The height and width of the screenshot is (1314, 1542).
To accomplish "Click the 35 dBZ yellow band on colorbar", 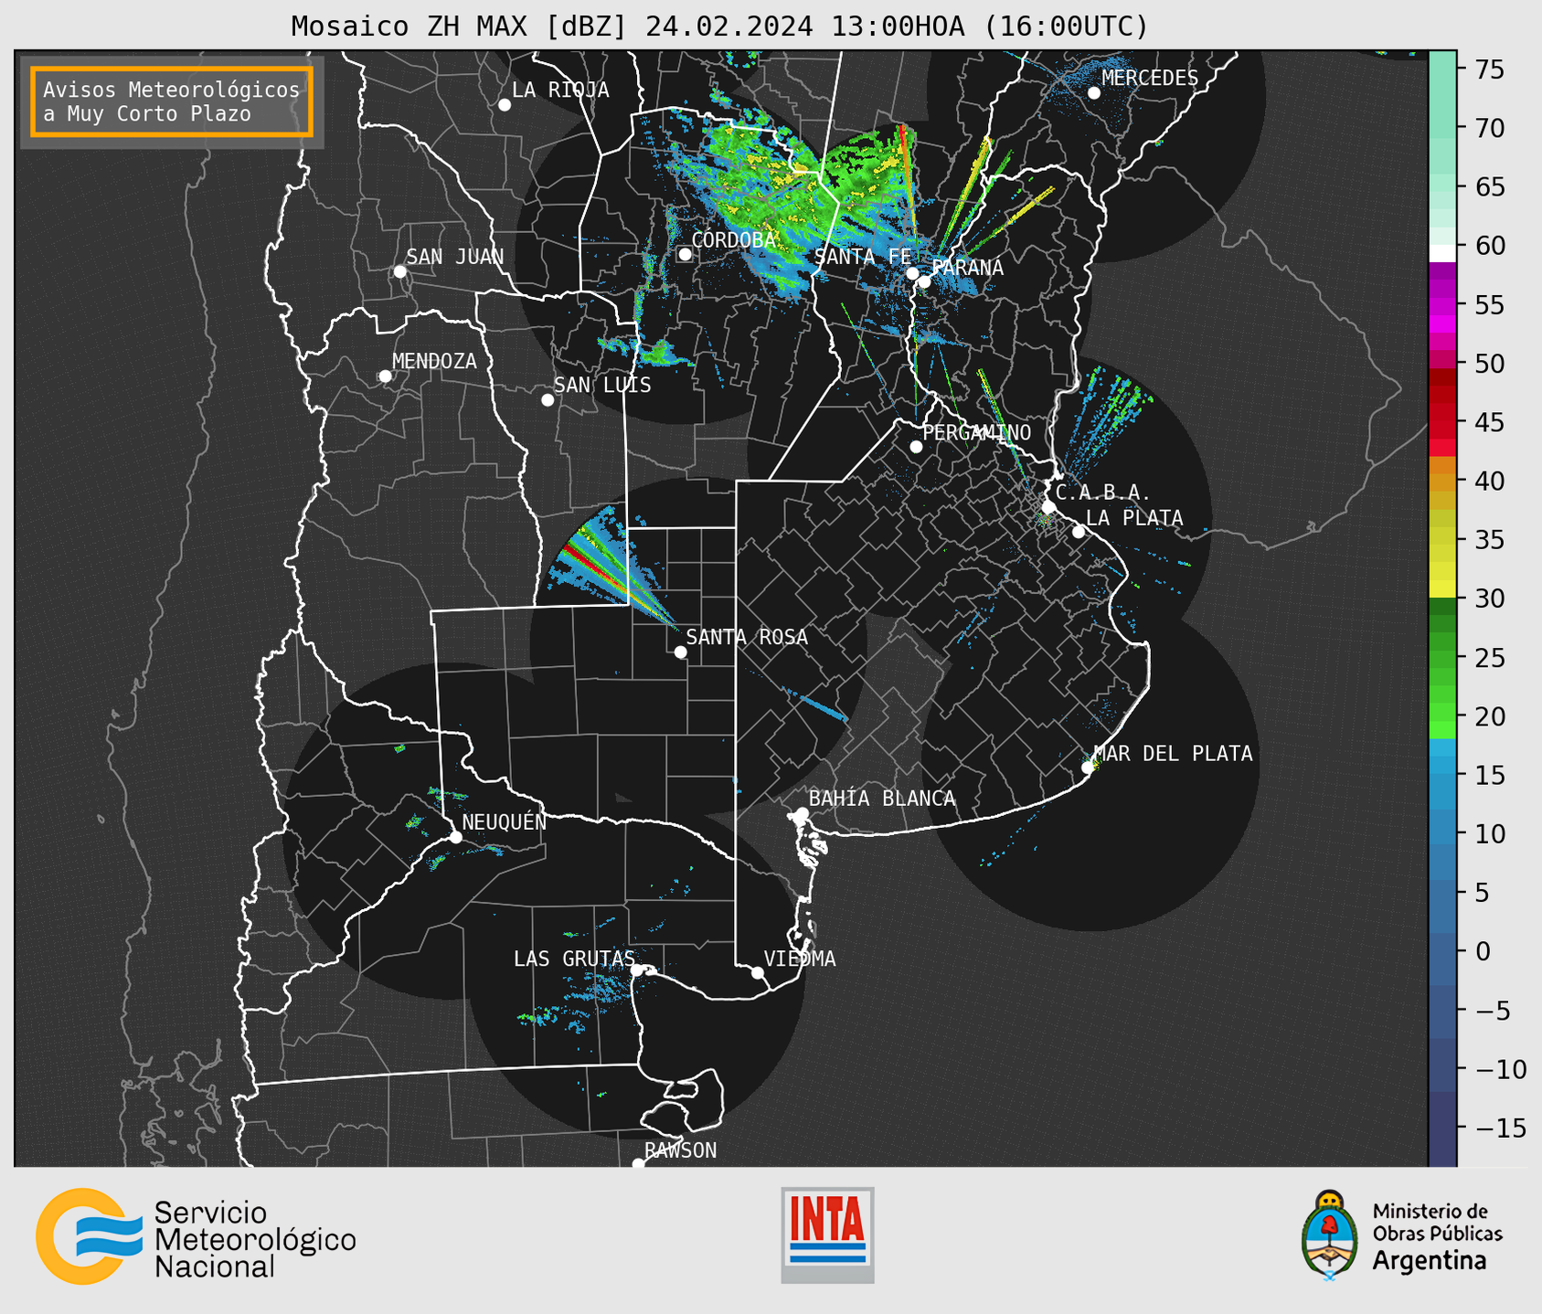I will point(1442,540).
